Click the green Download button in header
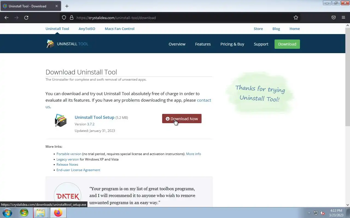This screenshot has width=350, height=218. pyautogui.click(x=287, y=44)
